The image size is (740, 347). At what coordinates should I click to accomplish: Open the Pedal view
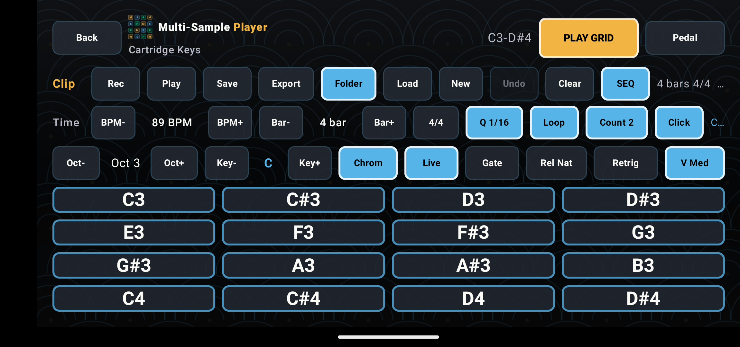coord(685,38)
